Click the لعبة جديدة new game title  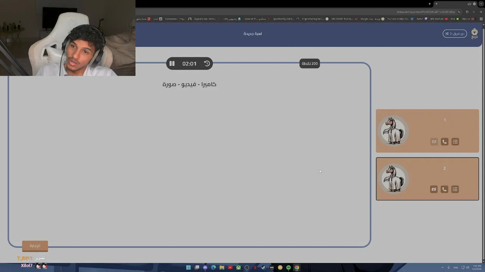(x=253, y=34)
